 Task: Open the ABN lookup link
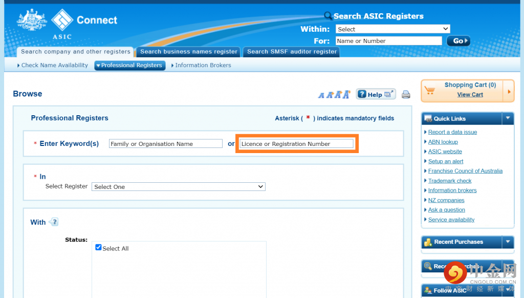click(x=443, y=142)
